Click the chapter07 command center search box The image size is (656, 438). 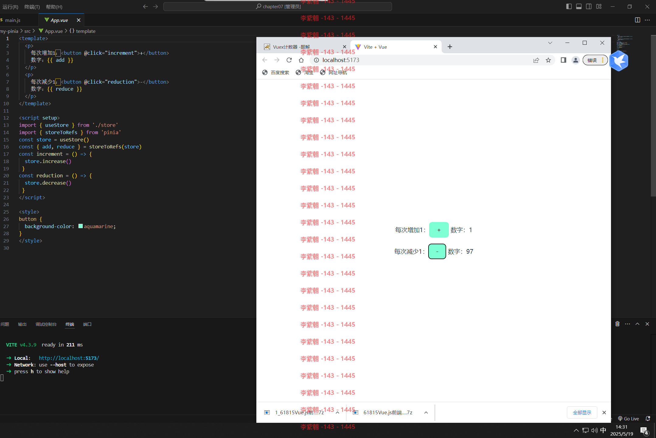click(277, 6)
